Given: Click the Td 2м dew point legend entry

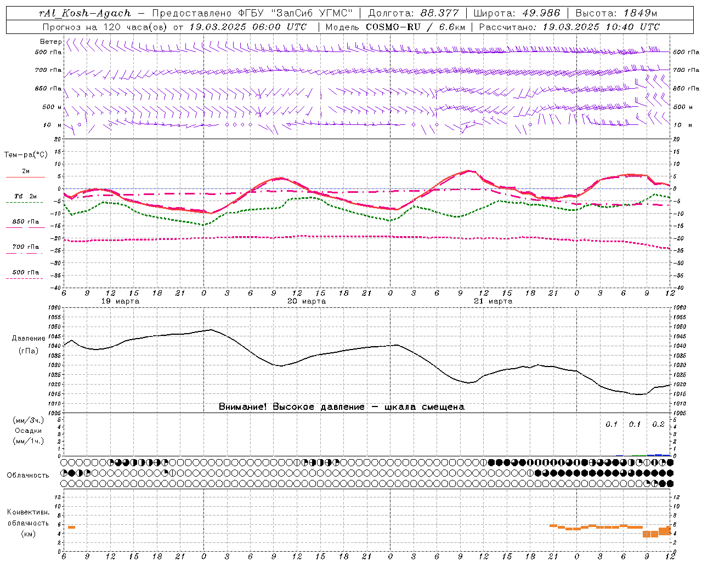Looking at the screenshot, I should tap(25, 196).
